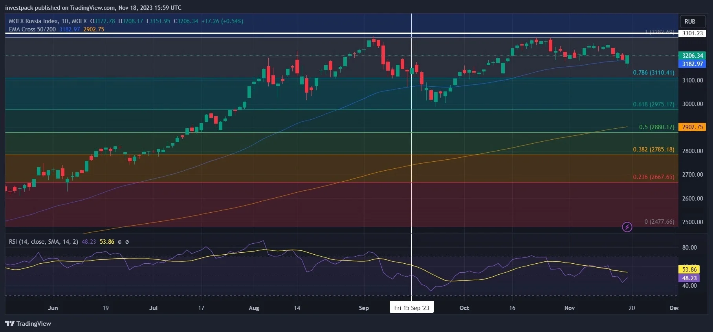Select the red 0.236 (2667.65) Fibonacci label
Viewport: 713px width, 332px height.
coord(654,177)
